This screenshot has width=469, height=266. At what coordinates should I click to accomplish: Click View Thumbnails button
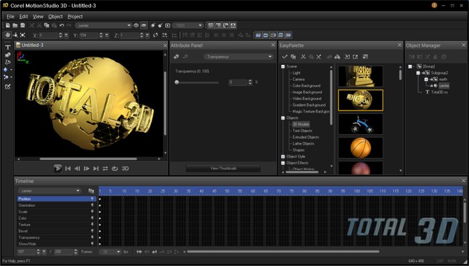click(223, 168)
